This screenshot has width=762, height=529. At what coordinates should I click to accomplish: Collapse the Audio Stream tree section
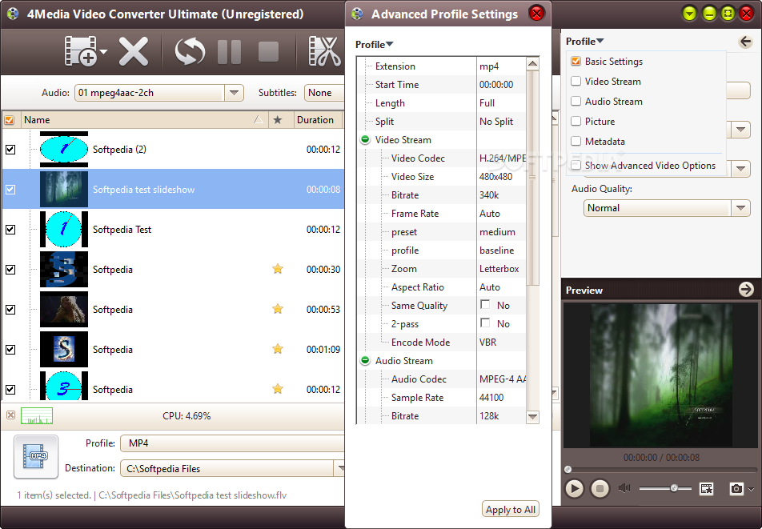click(365, 360)
